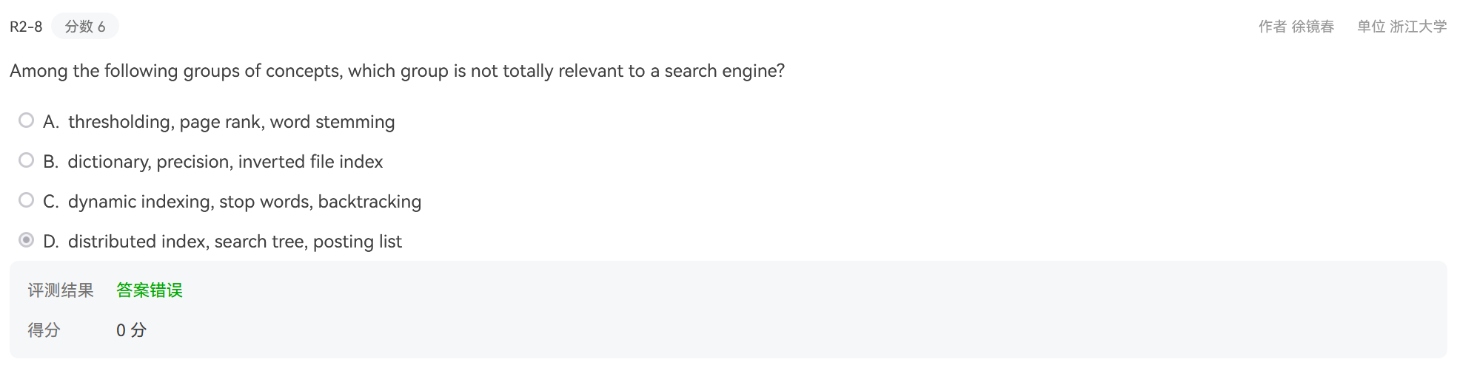Click the gray result panel background
Image resolution: width=1457 pixels, height=365 pixels.
point(814,310)
